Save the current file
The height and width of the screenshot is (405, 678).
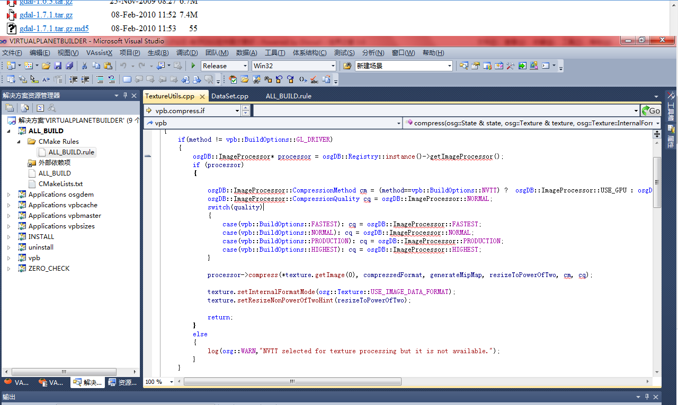tap(58, 66)
